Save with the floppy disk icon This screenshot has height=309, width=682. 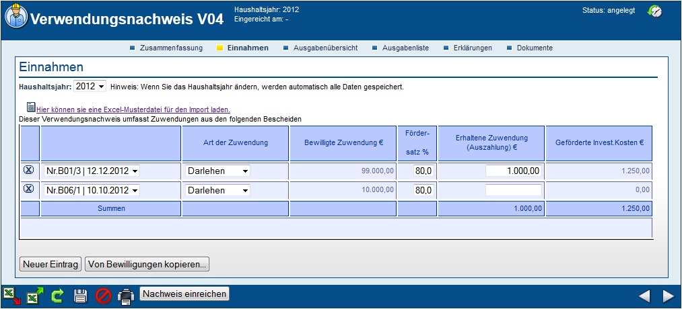click(x=81, y=296)
